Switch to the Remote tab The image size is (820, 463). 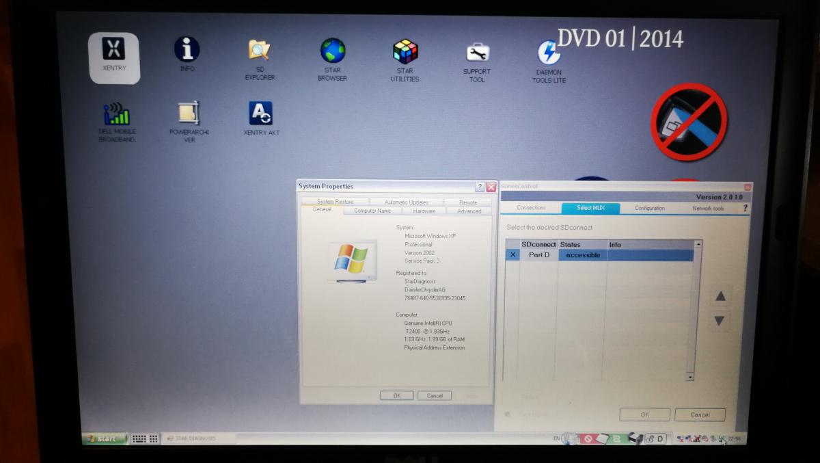pos(468,202)
